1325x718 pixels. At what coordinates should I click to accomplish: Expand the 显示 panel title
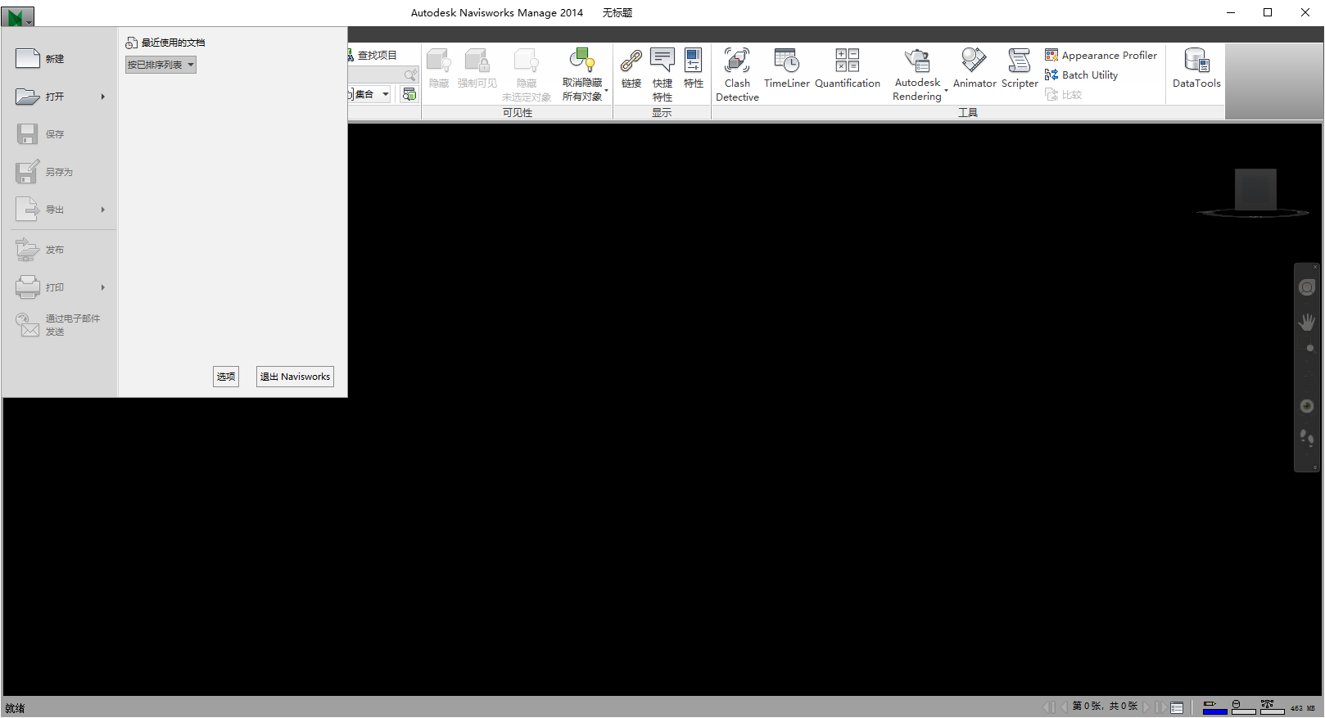click(x=662, y=113)
